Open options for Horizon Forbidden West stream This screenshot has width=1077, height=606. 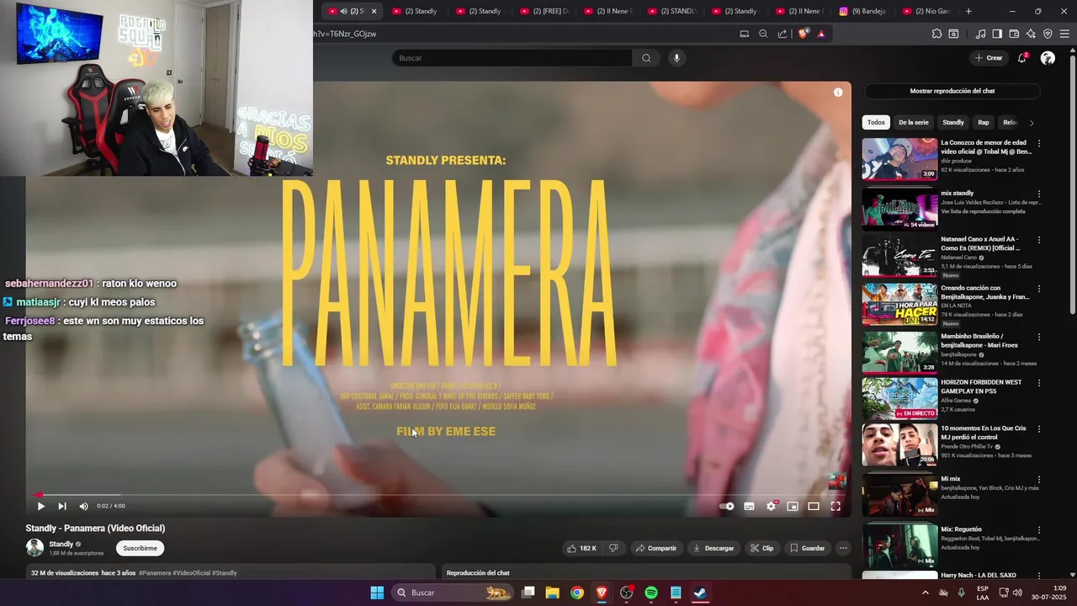coord(1038,383)
